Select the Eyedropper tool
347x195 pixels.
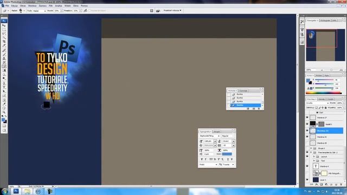point(4,104)
